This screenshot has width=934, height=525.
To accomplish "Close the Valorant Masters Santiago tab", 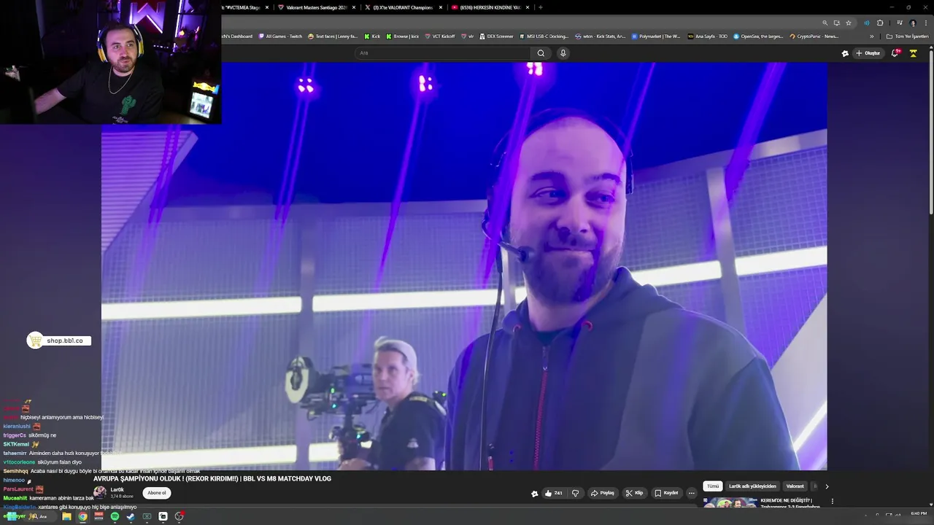I will pos(354,7).
